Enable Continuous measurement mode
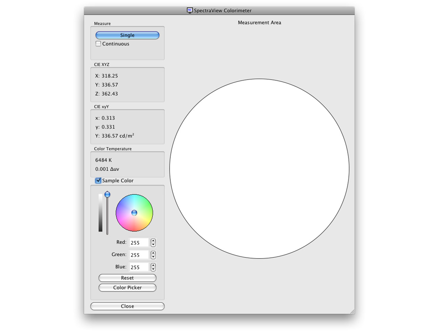Image resolution: width=445 pixels, height=334 pixels. click(98, 43)
